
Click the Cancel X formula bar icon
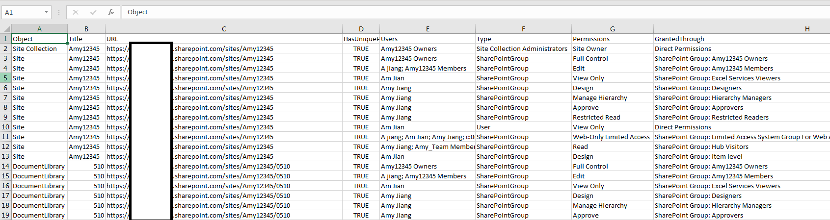[76, 12]
